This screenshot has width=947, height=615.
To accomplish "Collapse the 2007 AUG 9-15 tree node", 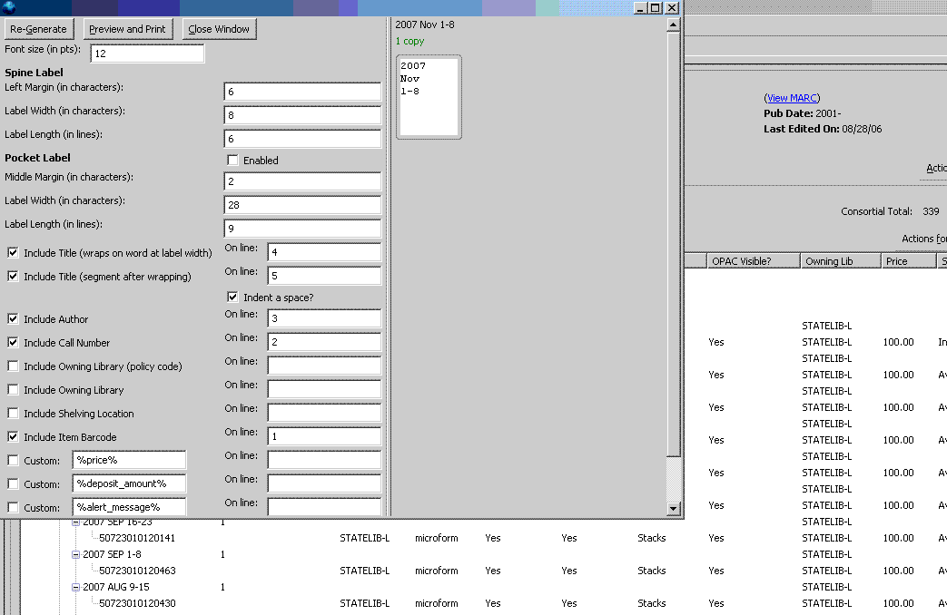I will 77,587.
